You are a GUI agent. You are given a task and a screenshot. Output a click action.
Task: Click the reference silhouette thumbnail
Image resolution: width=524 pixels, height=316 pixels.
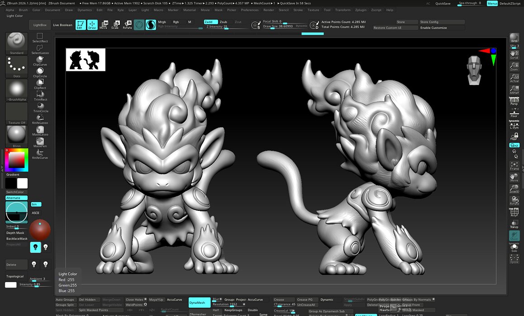86,60
